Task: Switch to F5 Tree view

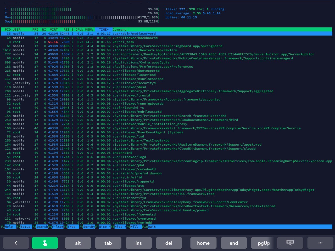Action: coord(71,227)
